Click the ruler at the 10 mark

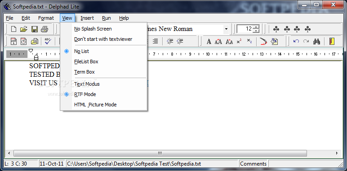(x=208, y=54)
